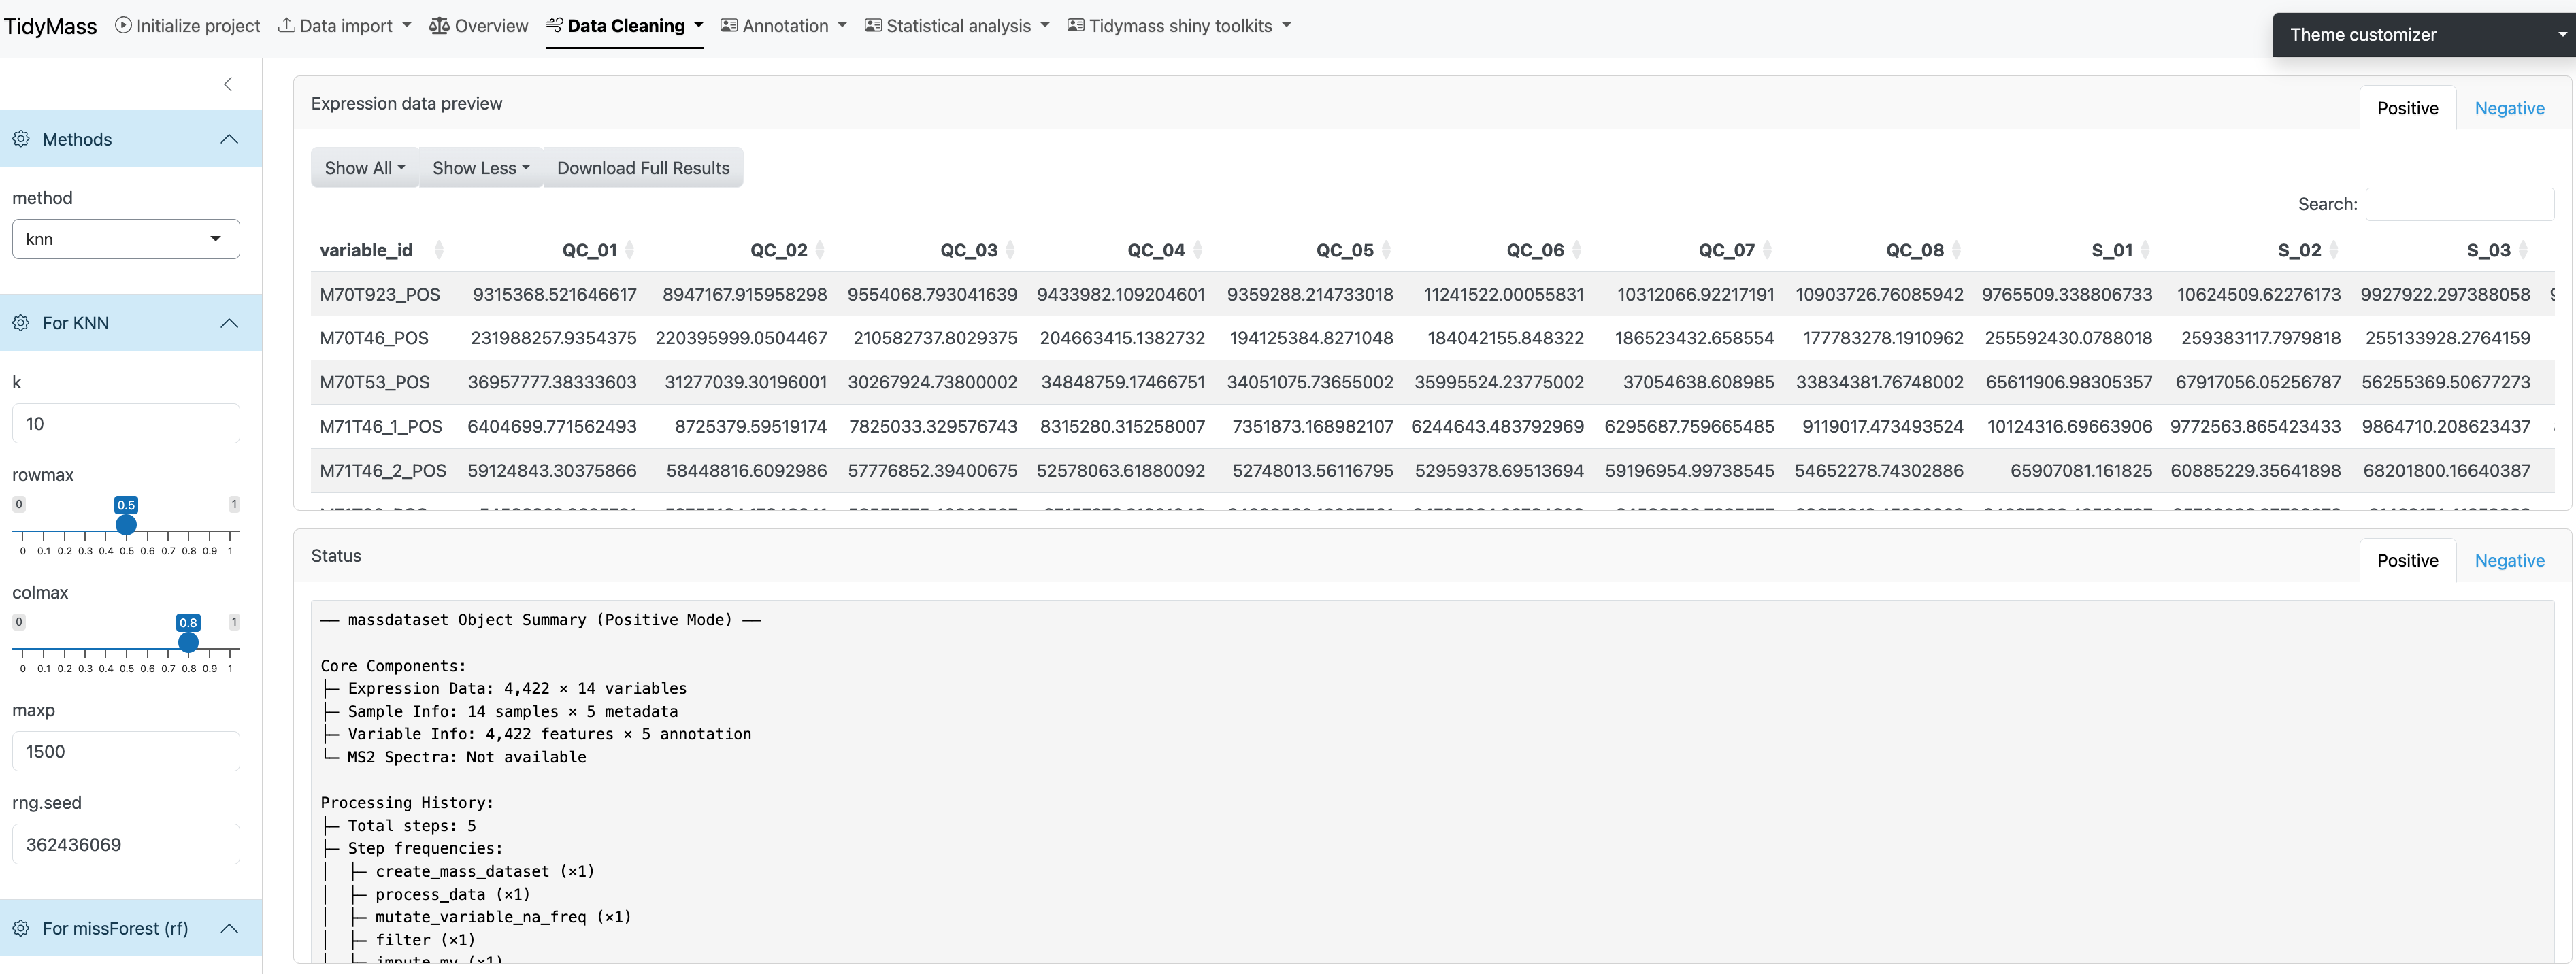Click the Methods panel gear icon

pos(21,139)
